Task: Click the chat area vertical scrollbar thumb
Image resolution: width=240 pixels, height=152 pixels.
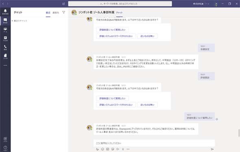Action: (239, 133)
